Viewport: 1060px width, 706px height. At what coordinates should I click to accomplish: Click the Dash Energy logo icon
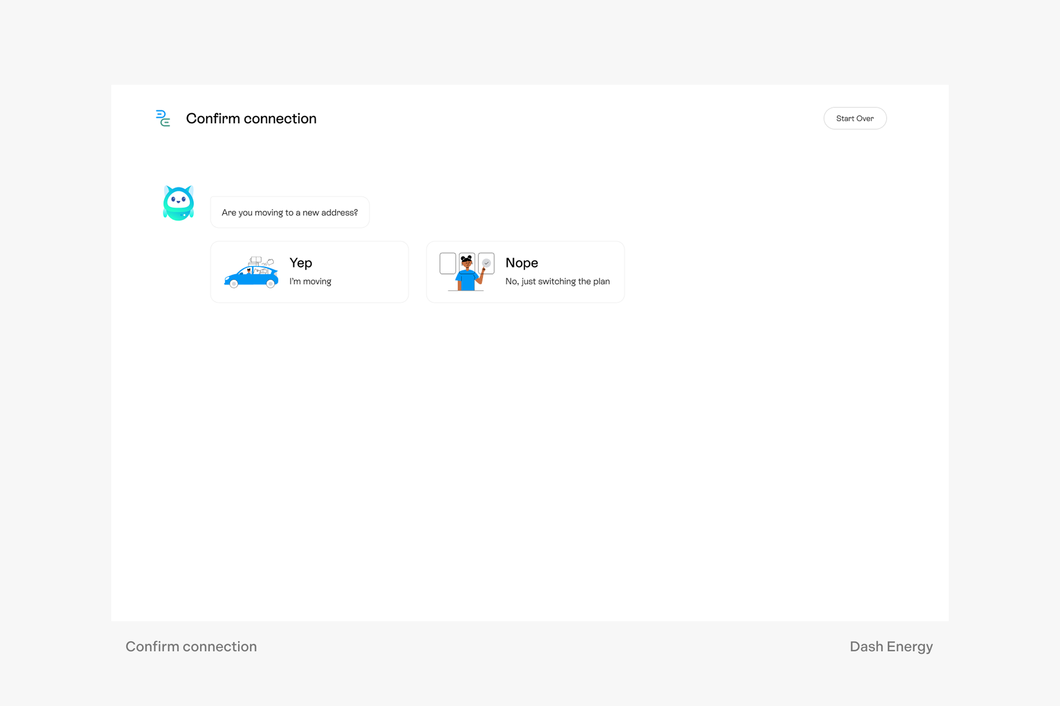[x=163, y=118]
